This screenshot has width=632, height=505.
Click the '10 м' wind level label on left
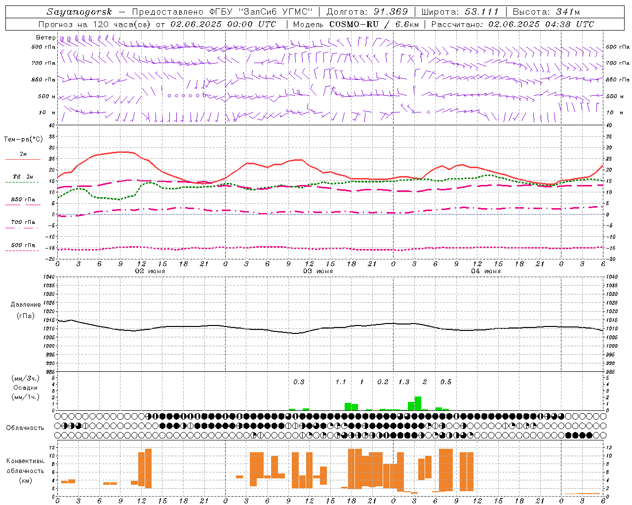[47, 113]
